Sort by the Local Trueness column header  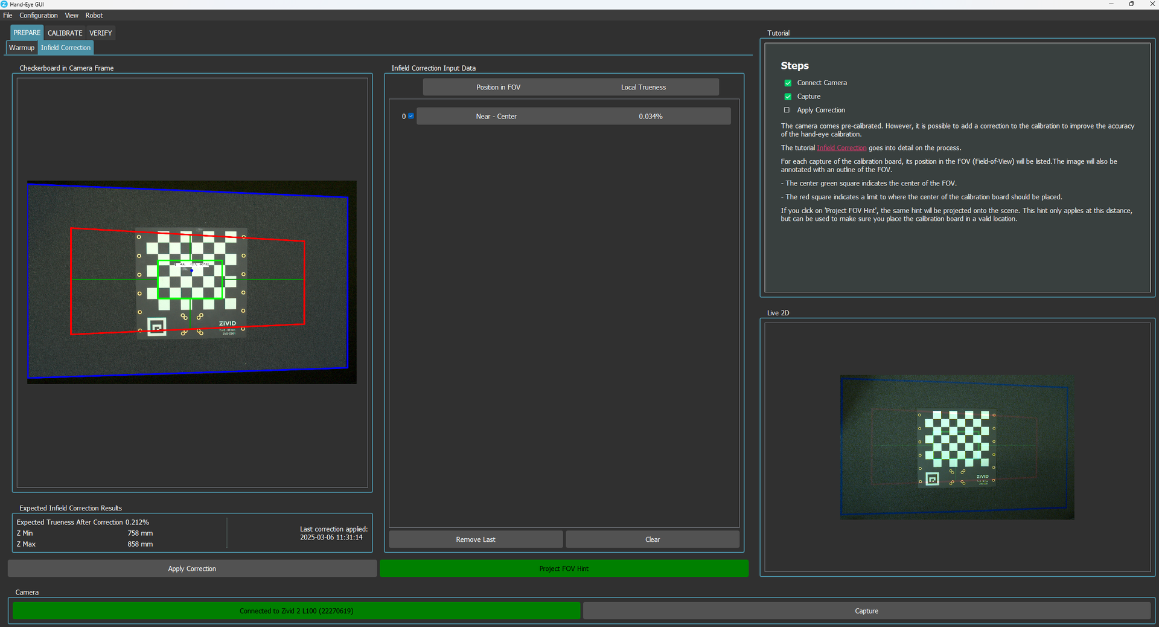tap(643, 87)
